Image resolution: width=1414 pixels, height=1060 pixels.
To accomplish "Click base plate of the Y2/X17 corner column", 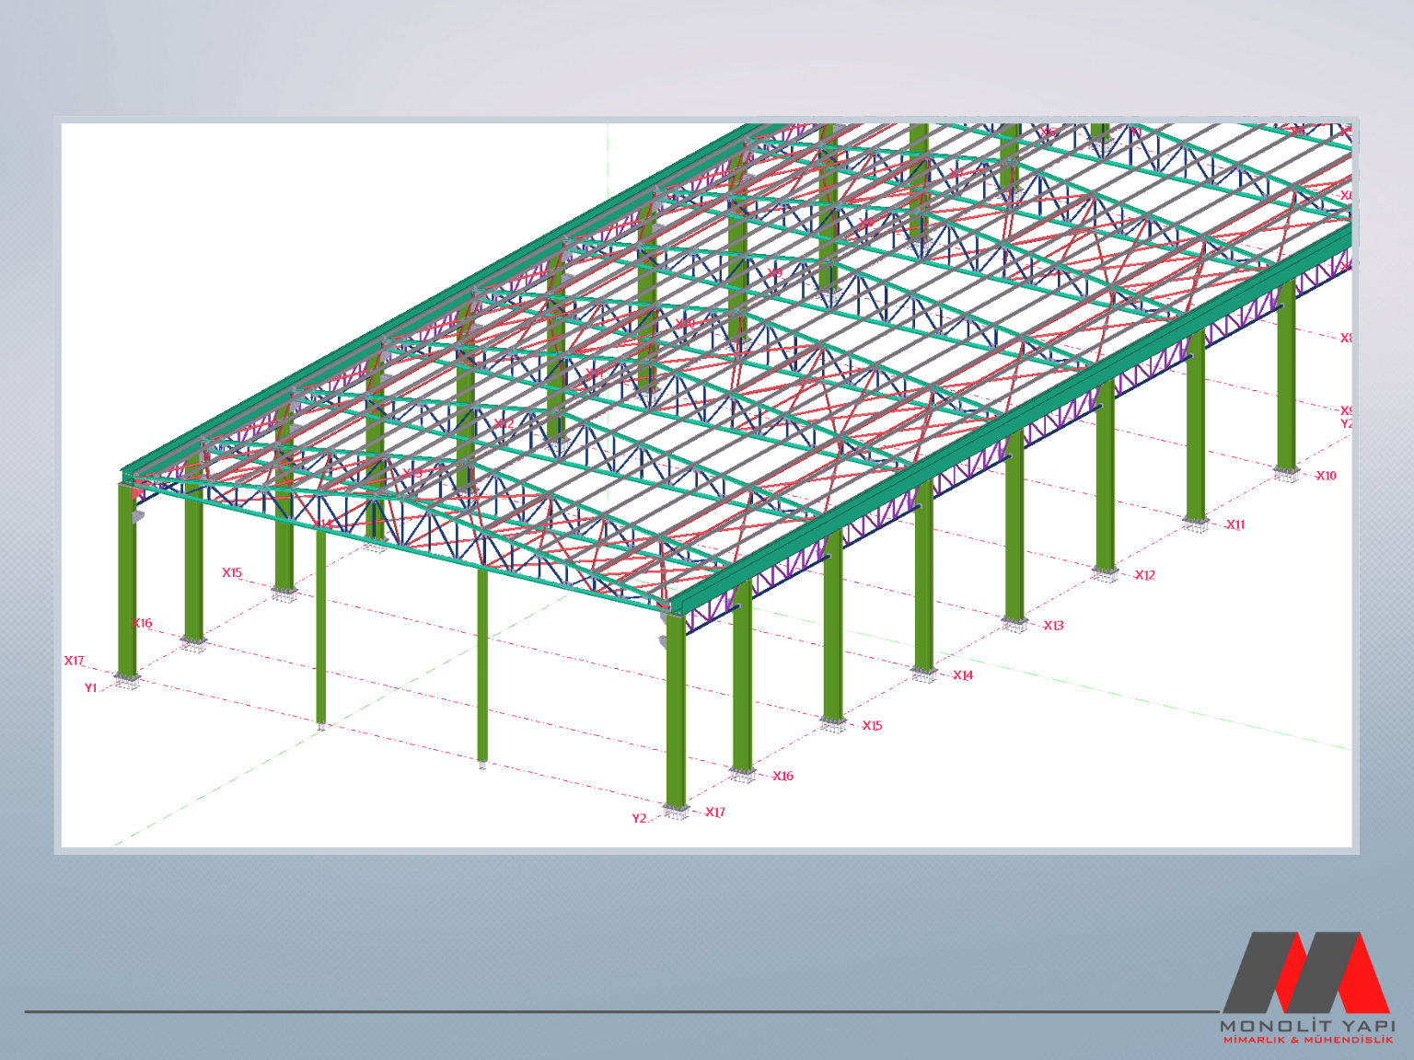I will [677, 812].
